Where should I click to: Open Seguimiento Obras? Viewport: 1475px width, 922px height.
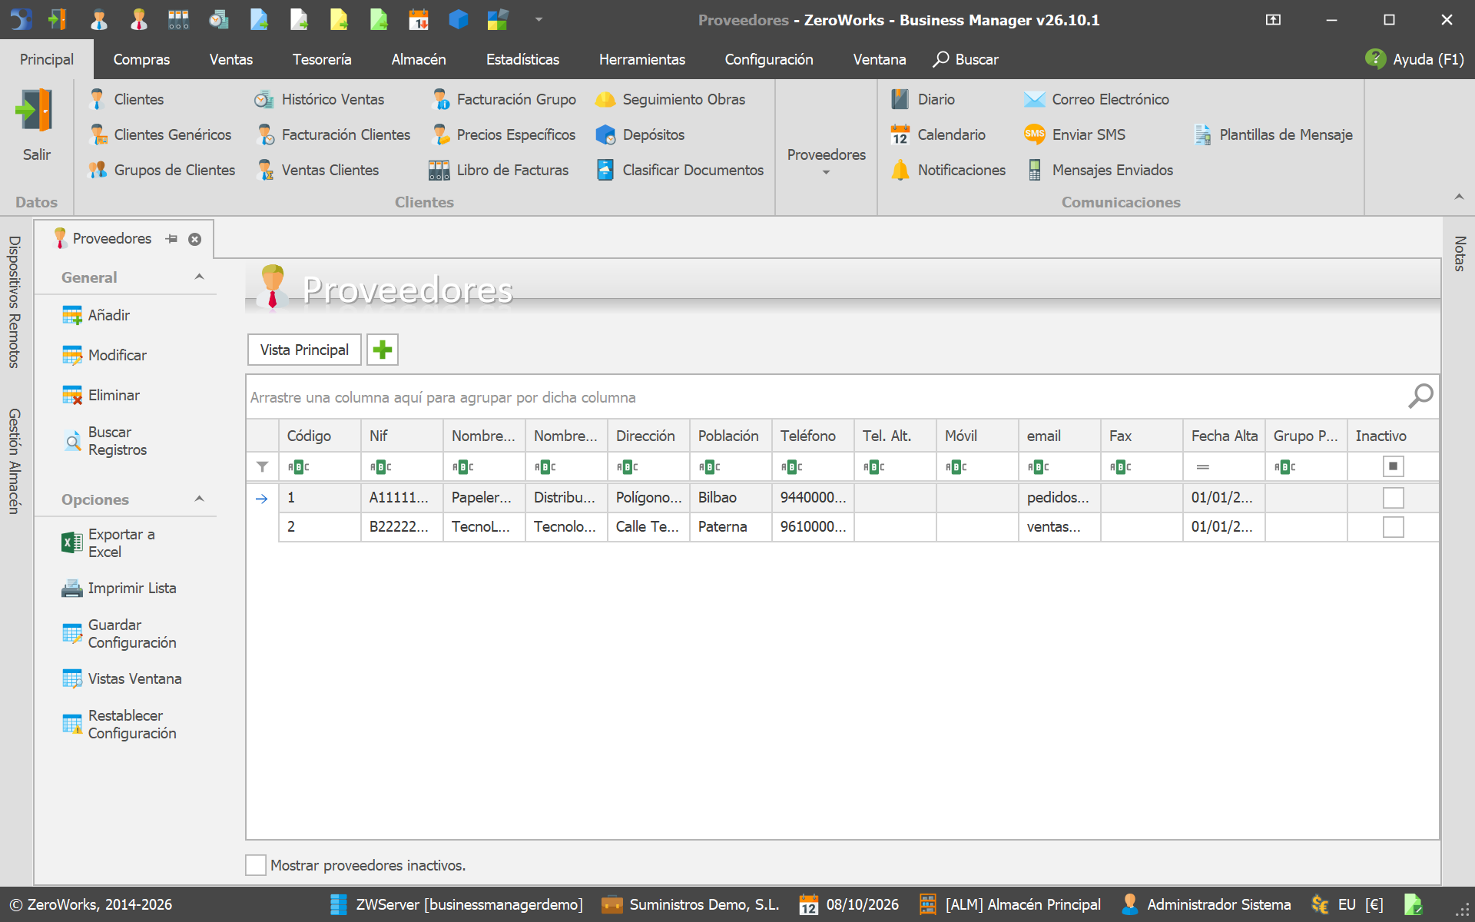pos(670,99)
